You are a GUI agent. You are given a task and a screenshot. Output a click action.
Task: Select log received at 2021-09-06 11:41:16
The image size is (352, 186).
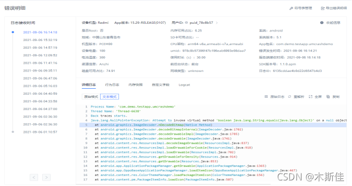tap(40, 63)
